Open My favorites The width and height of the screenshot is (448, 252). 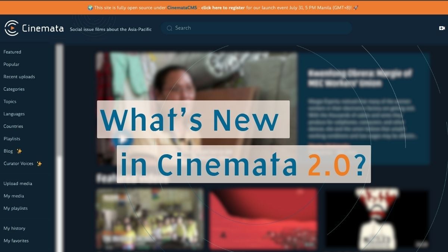coord(16,241)
